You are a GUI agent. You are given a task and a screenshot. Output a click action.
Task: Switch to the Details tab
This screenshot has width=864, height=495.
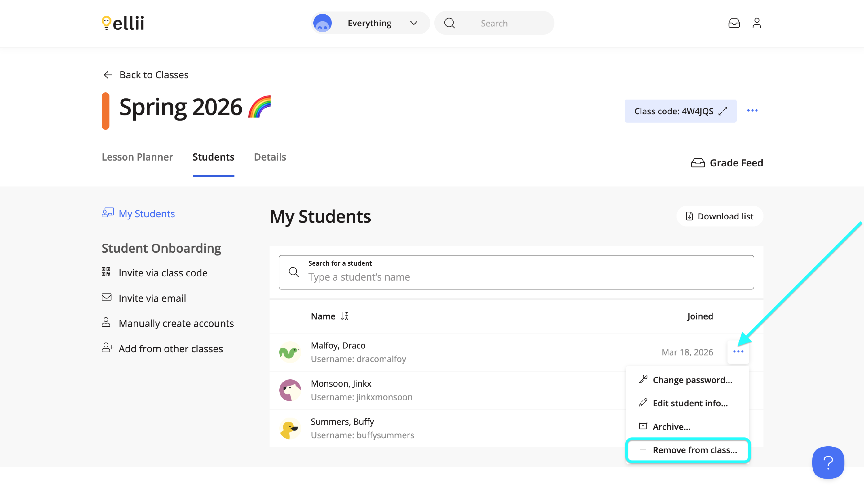point(270,157)
